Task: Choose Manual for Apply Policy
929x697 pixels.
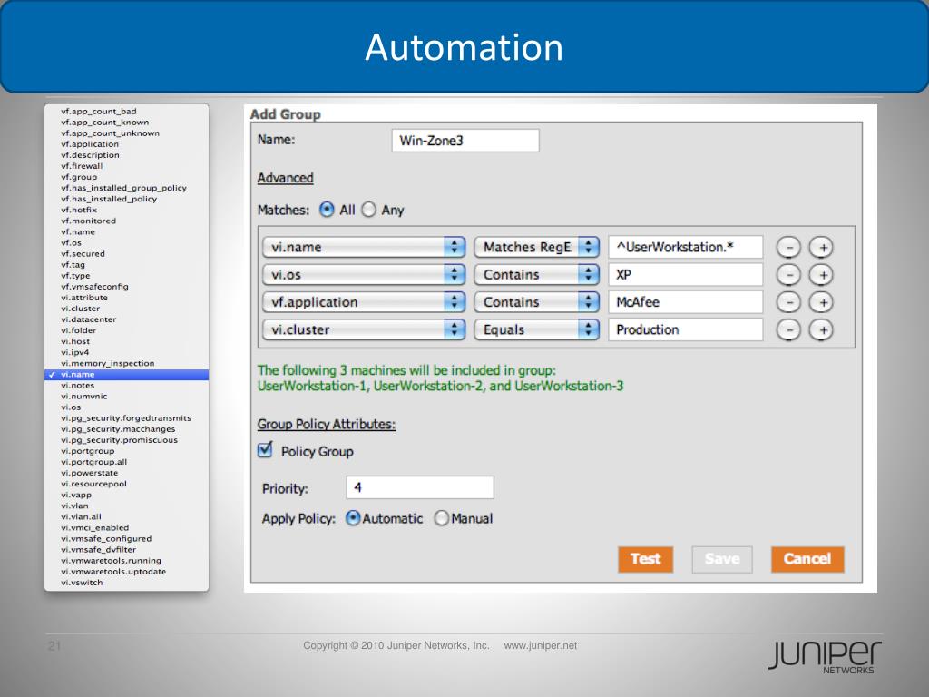Action: (x=442, y=518)
